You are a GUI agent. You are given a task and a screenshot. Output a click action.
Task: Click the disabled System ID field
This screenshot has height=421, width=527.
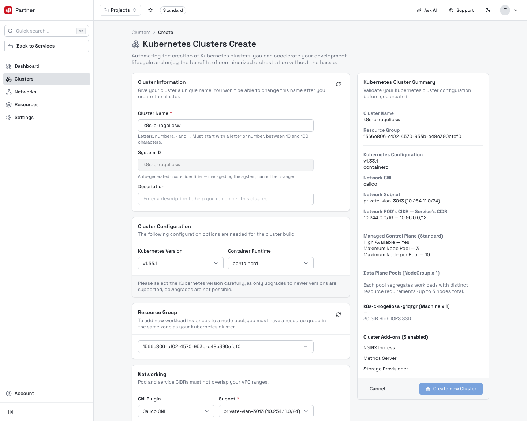click(x=226, y=165)
